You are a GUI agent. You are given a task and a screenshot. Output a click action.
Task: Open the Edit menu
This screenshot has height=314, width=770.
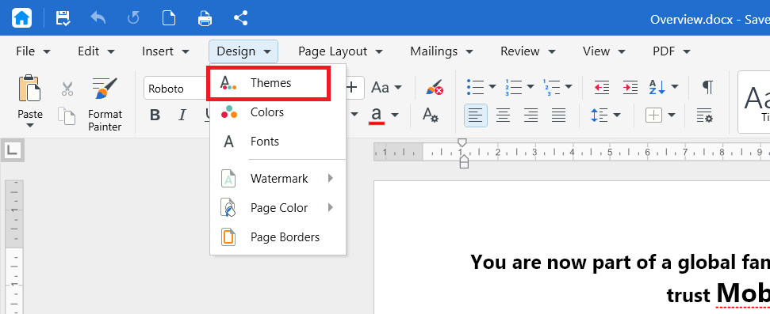click(96, 51)
